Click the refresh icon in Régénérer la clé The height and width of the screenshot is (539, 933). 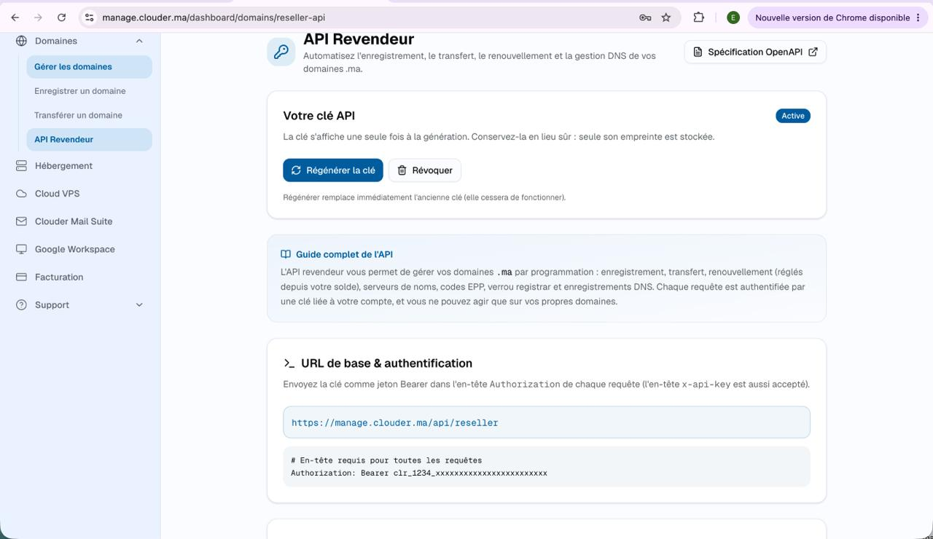[296, 170]
